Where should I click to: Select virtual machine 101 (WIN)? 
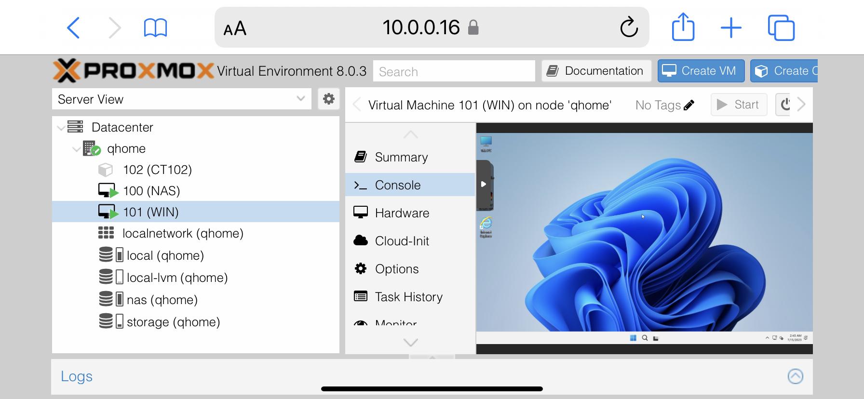[x=196, y=212]
